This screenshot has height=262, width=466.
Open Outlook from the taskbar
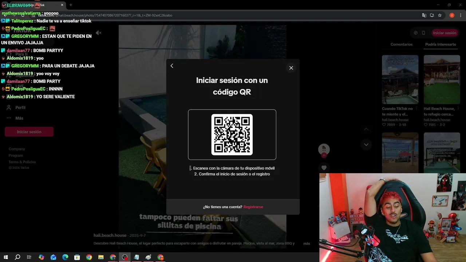pyautogui.click(x=53, y=257)
